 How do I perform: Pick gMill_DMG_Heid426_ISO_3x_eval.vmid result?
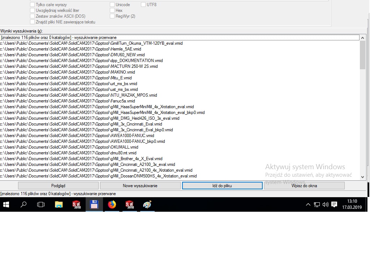(180, 118)
